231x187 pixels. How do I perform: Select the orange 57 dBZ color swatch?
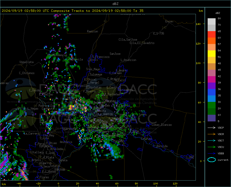(211, 41)
